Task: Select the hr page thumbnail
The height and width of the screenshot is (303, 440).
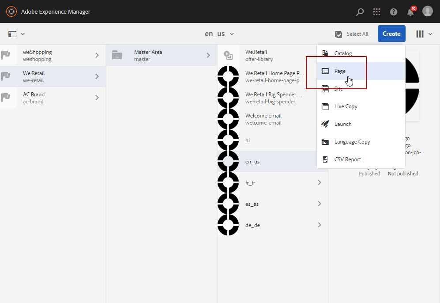Action: tap(228, 140)
